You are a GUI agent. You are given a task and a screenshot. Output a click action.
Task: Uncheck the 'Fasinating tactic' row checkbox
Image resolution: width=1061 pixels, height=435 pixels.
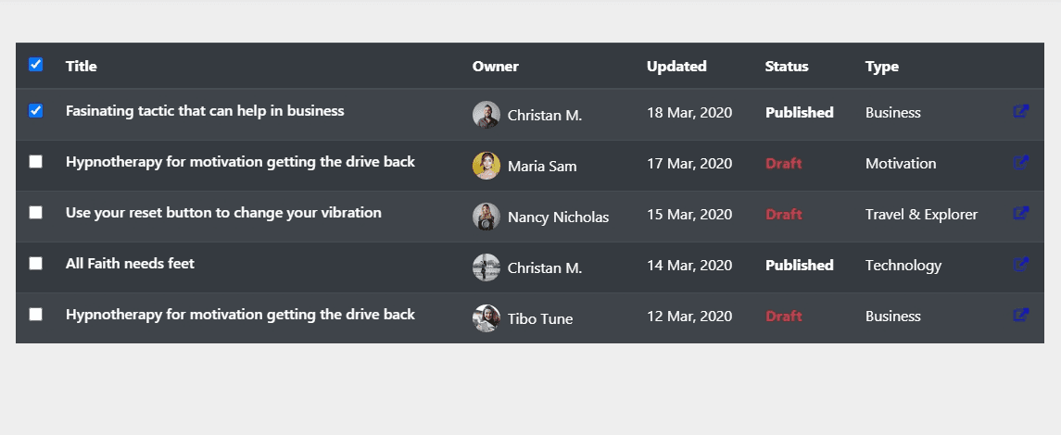coord(36,111)
